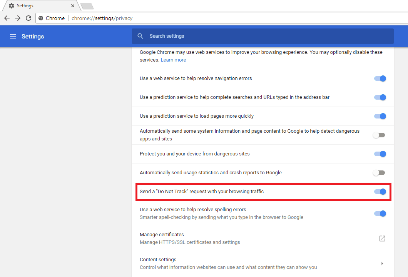The image size is (408, 277).
Task: Click the search magnifier in Search settings
Action: [140, 36]
